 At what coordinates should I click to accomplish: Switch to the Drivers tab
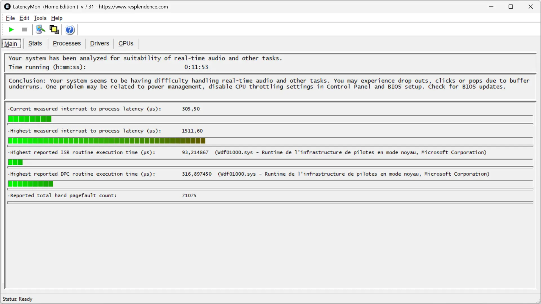tap(99, 43)
